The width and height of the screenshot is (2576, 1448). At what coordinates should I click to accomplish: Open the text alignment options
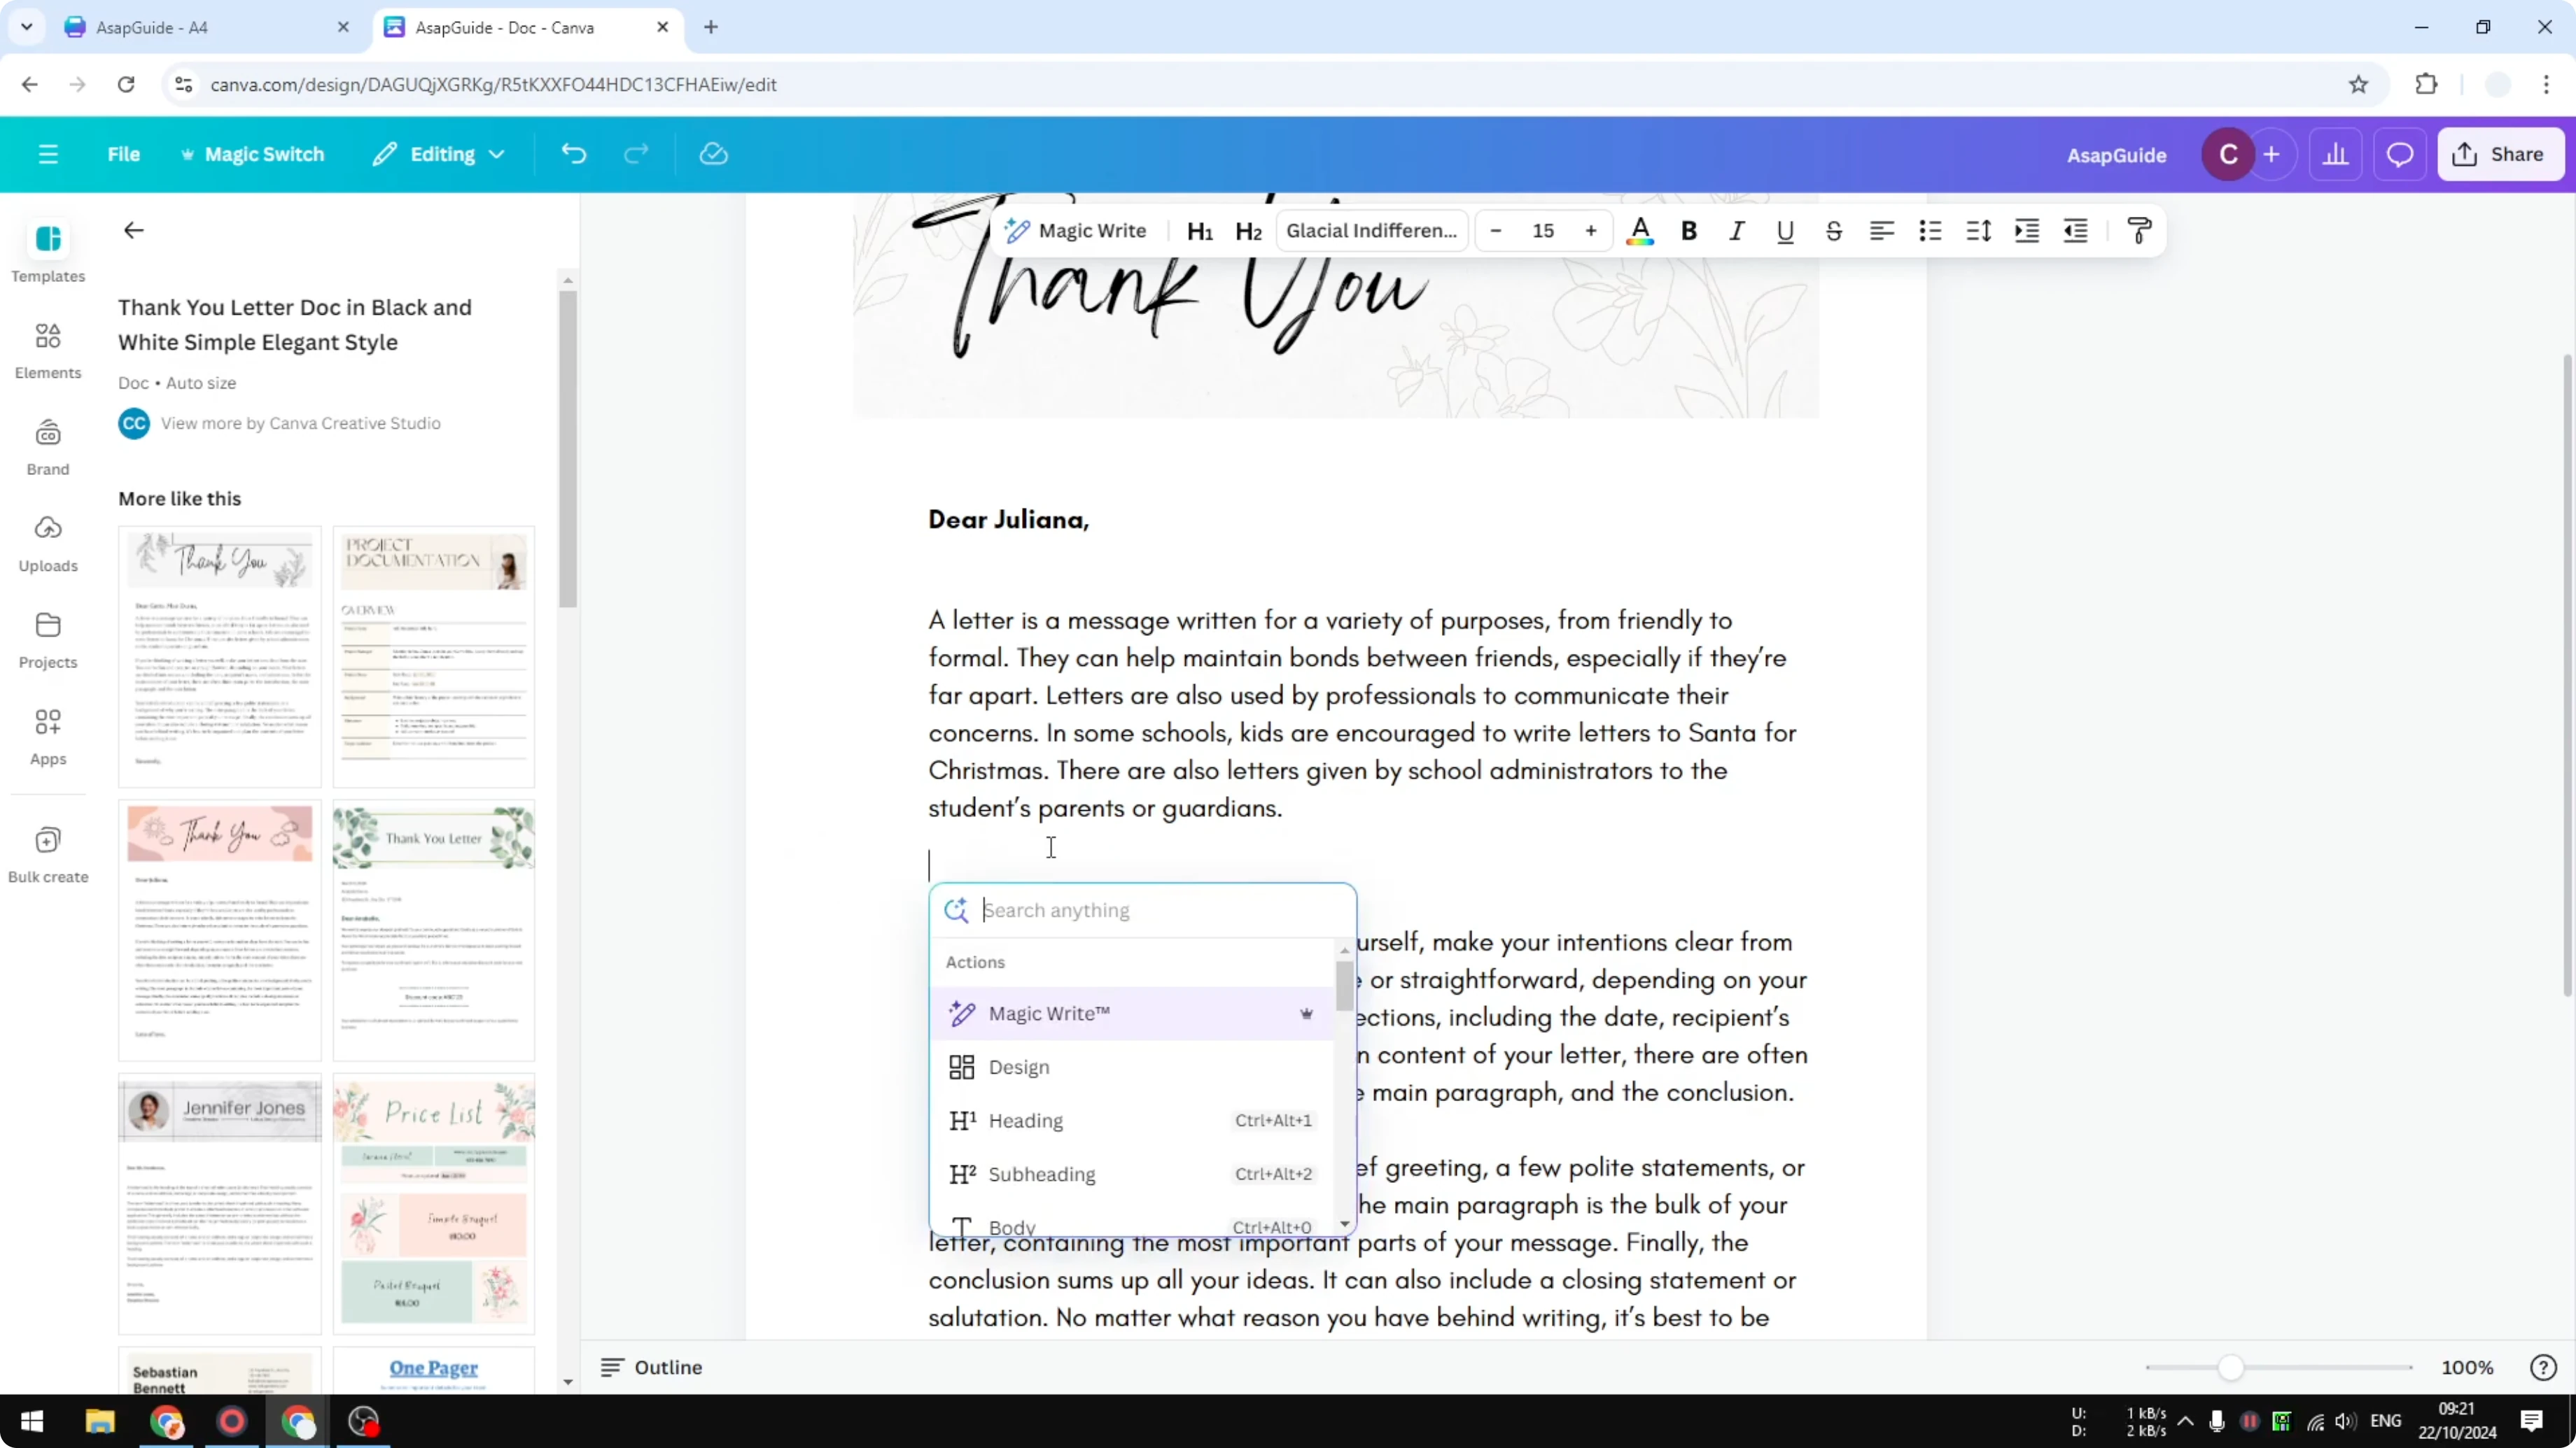[1881, 231]
